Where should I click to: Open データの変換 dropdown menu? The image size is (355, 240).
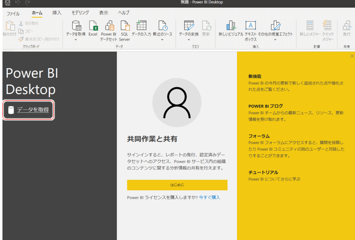click(x=189, y=40)
